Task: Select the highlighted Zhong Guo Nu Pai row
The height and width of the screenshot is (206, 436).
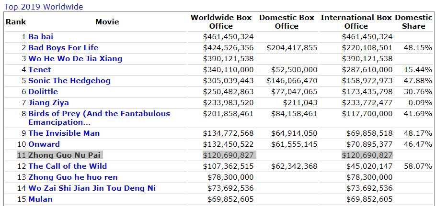Action: [x=65, y=155]
